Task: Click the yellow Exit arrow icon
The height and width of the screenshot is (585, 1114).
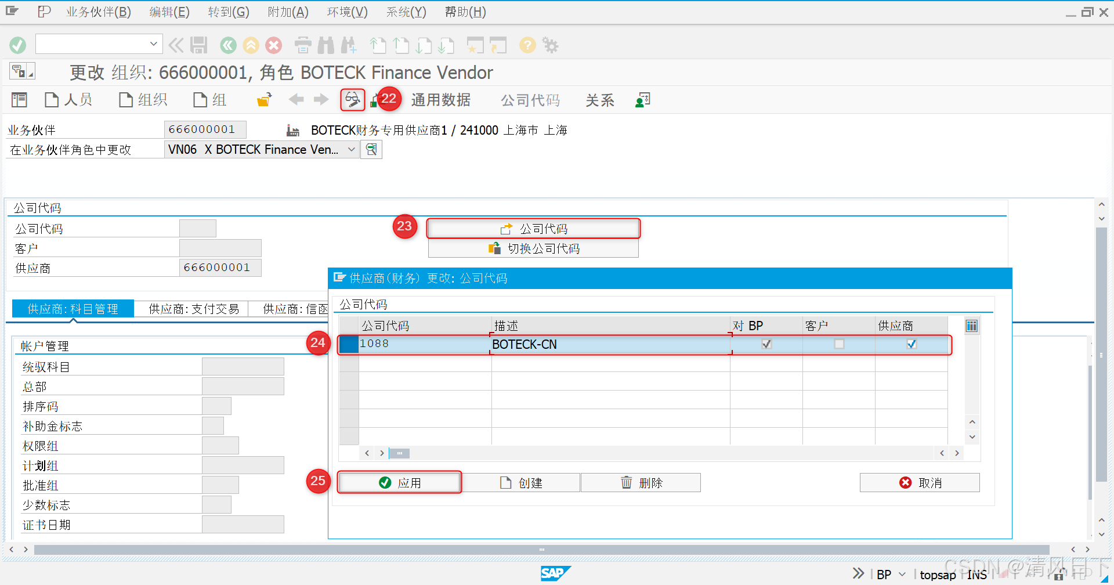Action: 251,45
